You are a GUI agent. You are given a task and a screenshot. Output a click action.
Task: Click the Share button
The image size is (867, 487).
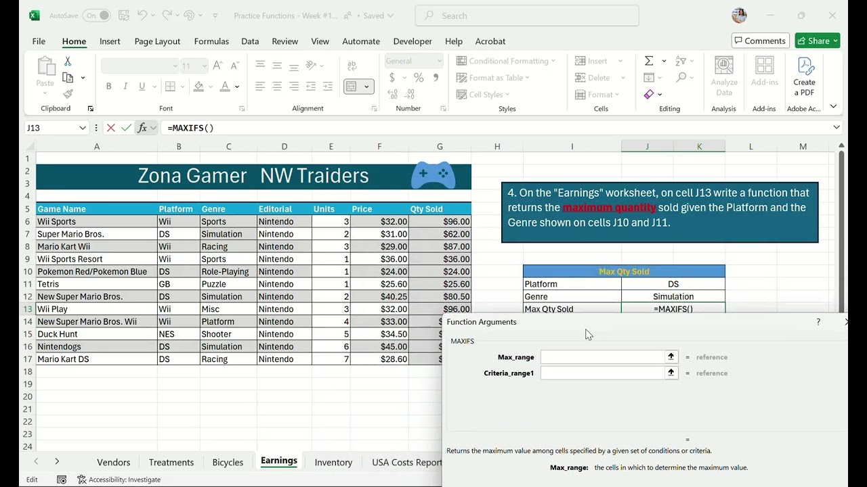coord(818,41)
